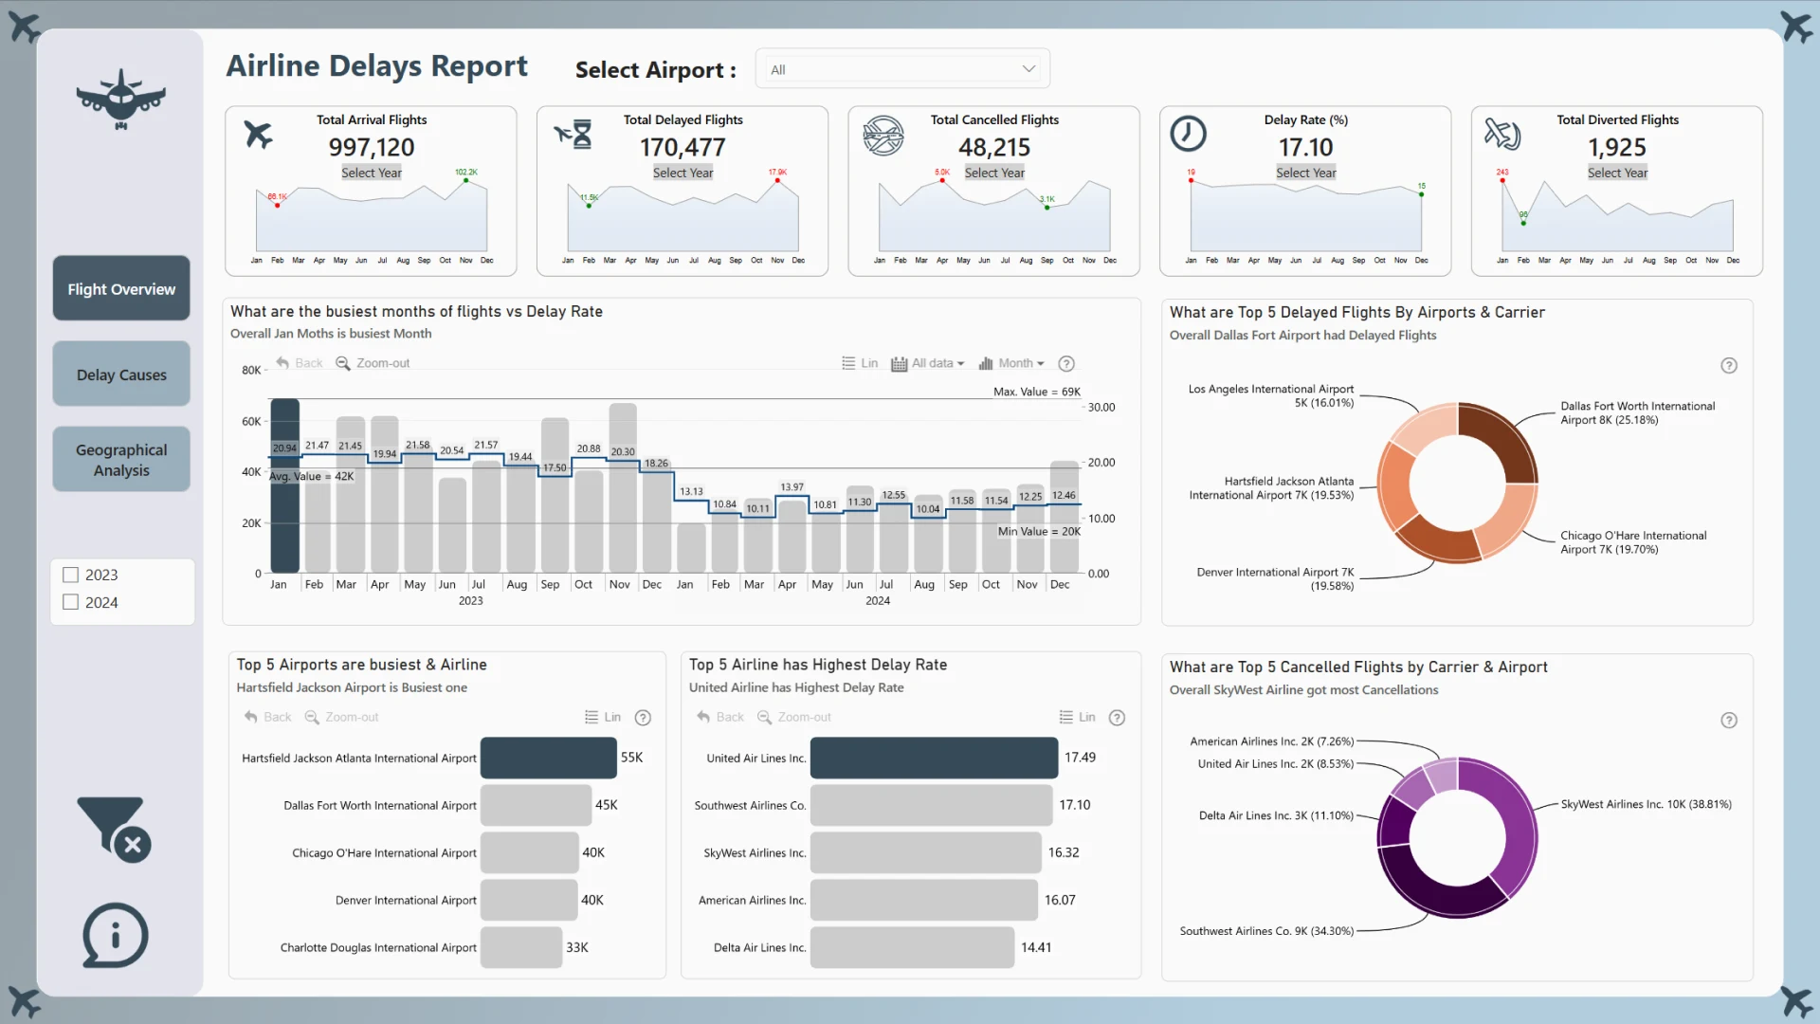Switch to the Flight Overview page
Screen dimensions: 1820x1024
click(121, 288)
